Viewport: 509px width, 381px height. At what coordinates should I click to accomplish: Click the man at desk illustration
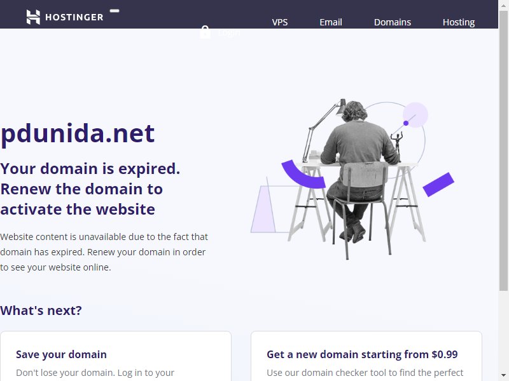[353, 179]
